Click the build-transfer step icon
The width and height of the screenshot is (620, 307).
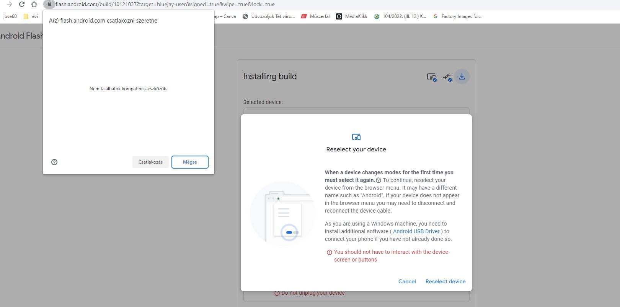[447, 77]
